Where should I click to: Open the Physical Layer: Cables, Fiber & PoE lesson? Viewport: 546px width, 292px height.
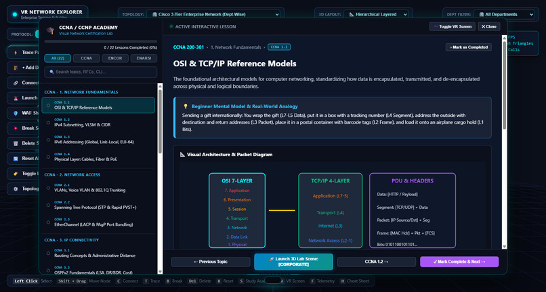click(x=98, y=157)
